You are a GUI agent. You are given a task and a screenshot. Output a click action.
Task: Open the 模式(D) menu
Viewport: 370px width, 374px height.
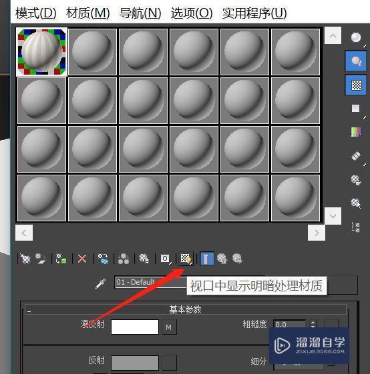pos(36,13)
